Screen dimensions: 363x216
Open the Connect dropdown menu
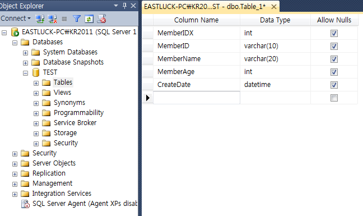[x=16, y=19]
